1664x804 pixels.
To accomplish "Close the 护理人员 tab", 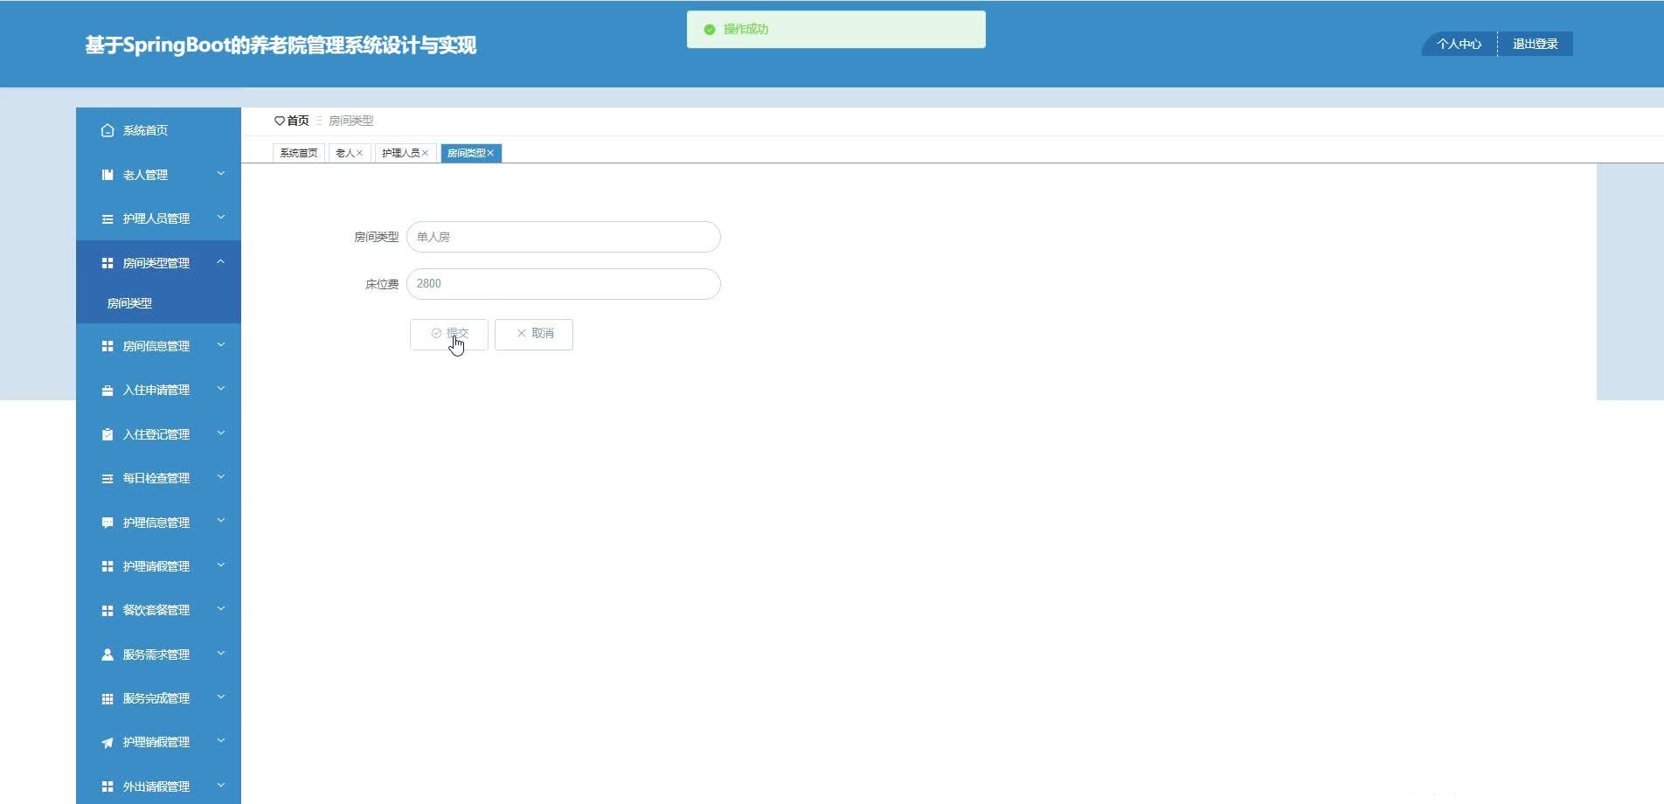I will point(425,153).
